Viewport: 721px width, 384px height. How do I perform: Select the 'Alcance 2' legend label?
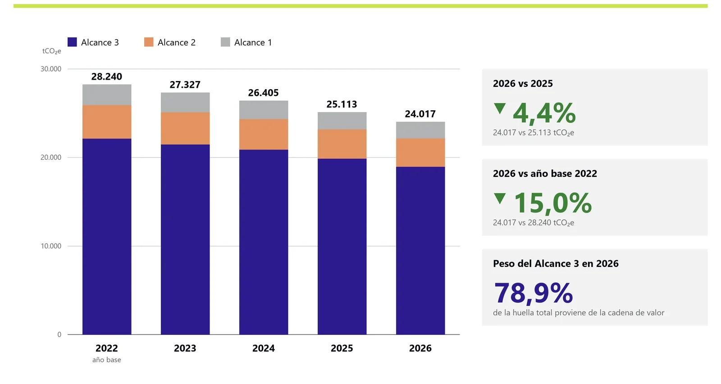pos(177,42)
